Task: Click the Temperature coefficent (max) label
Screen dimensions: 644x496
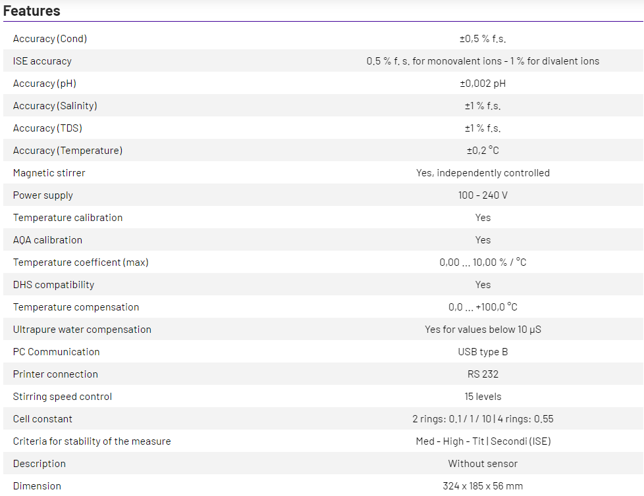Action: [80, 262]
